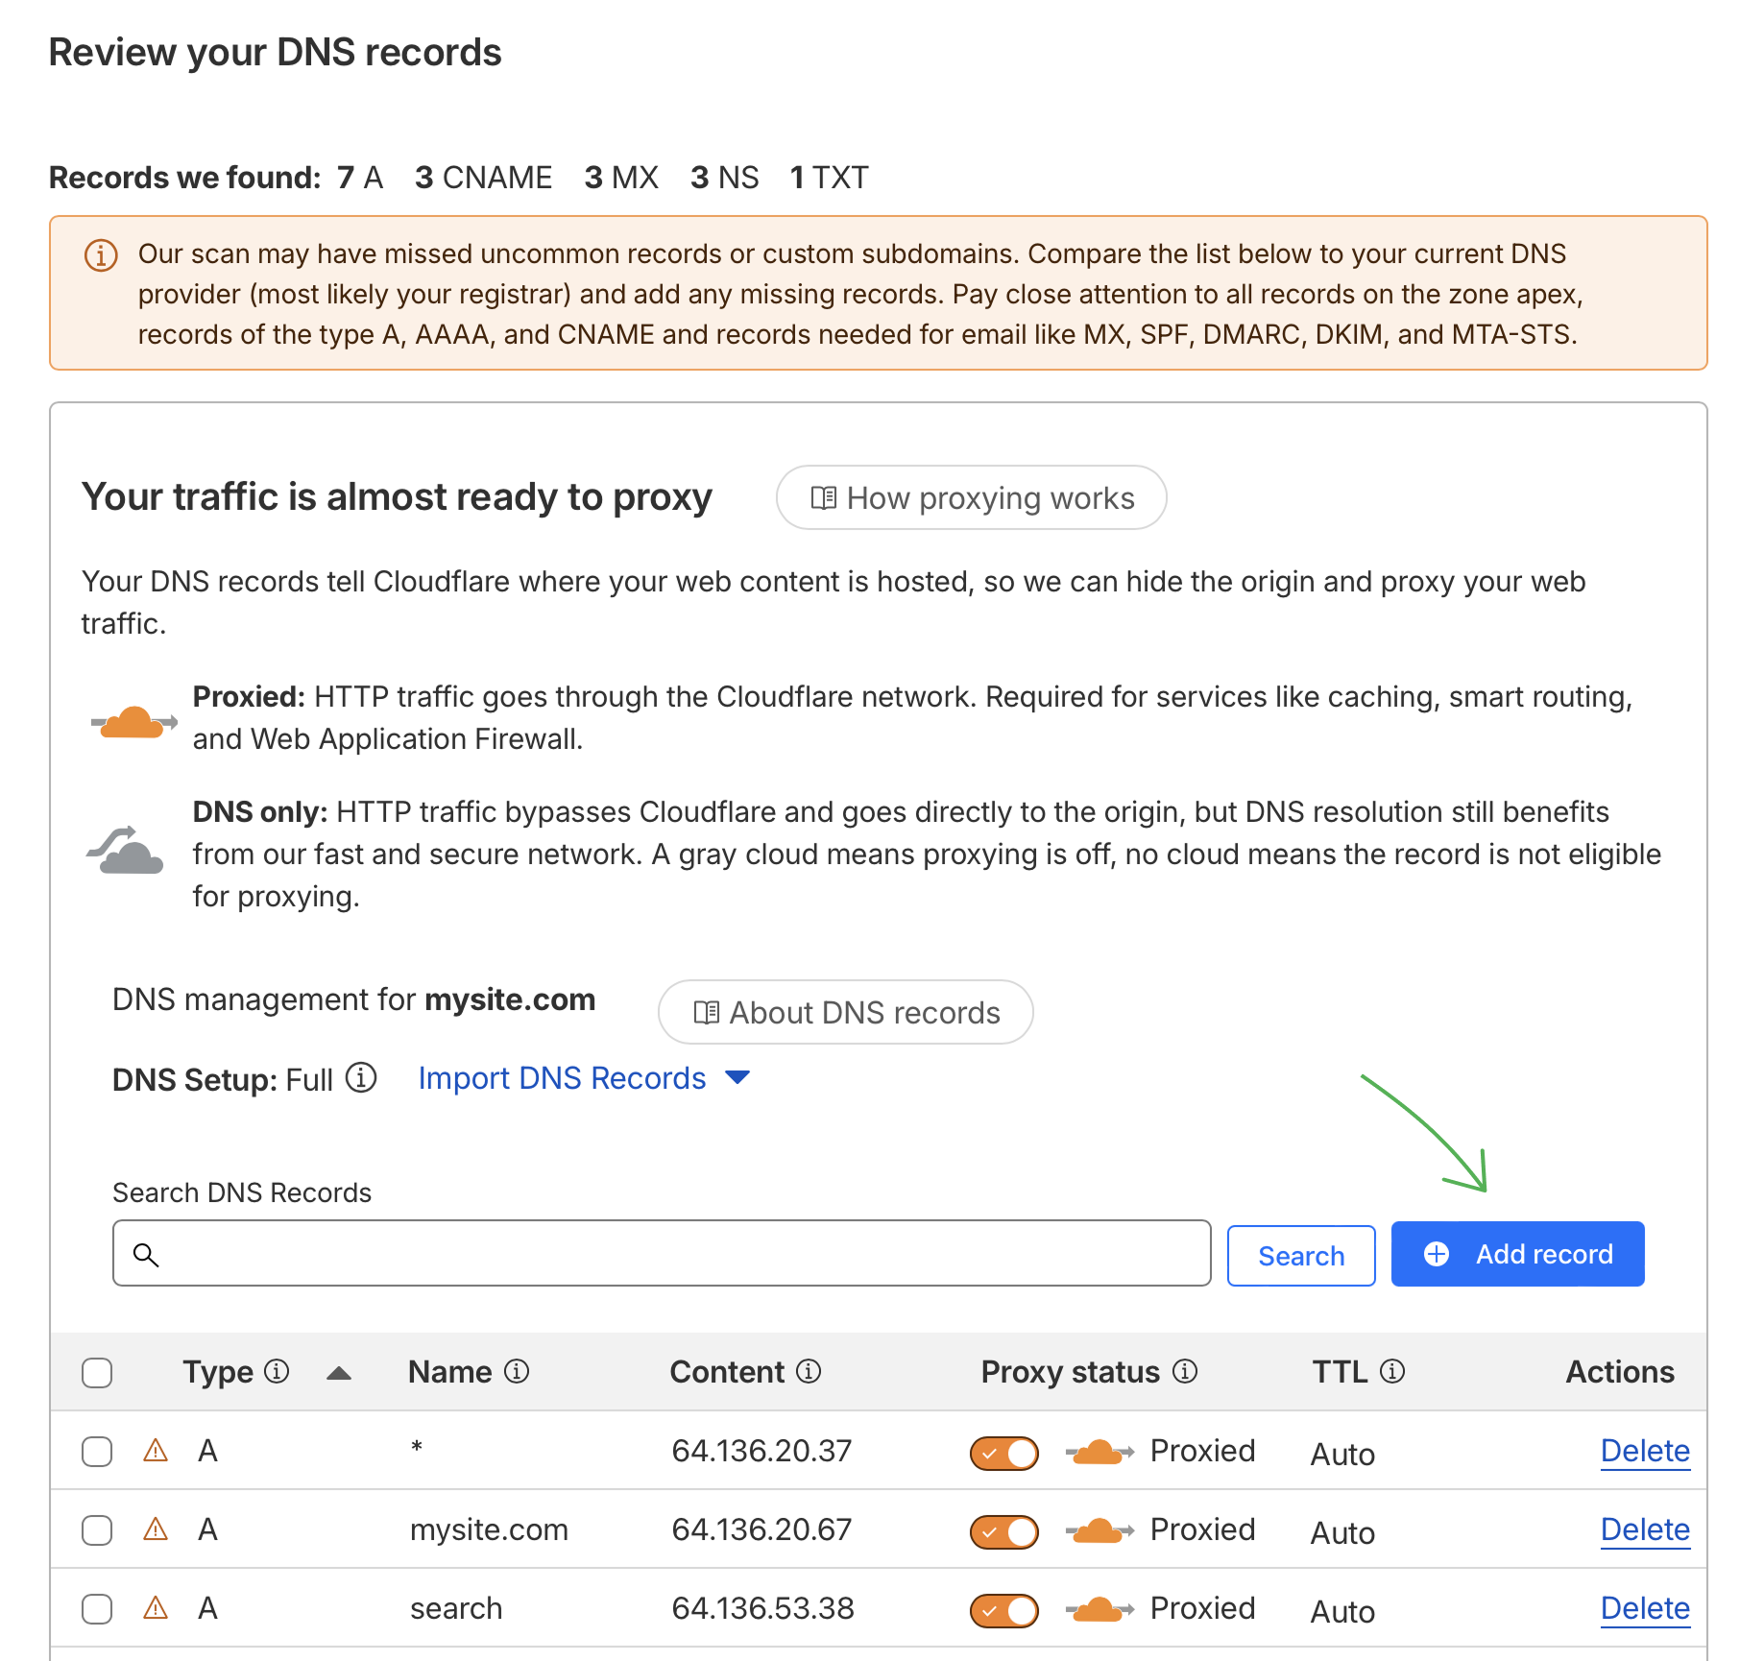Click the Name column info icon
This screenshot has width=1740, height=1661.
(517, 1371)
